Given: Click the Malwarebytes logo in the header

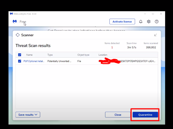Looking at the screenshot, I should coord(15,21).
